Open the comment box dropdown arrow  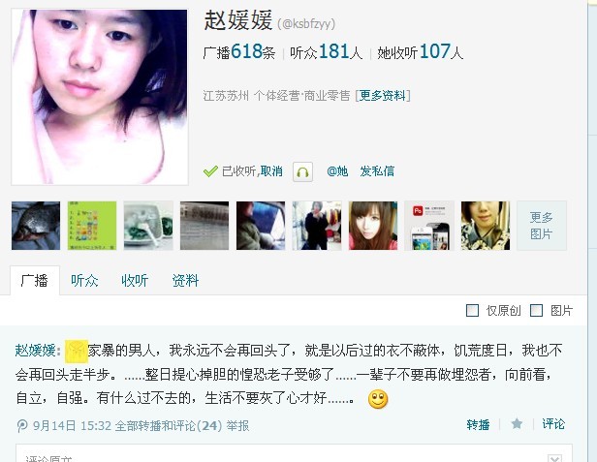554,458
